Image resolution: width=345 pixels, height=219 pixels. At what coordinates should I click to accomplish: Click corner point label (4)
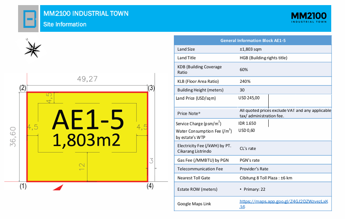[x=150, y=186]
